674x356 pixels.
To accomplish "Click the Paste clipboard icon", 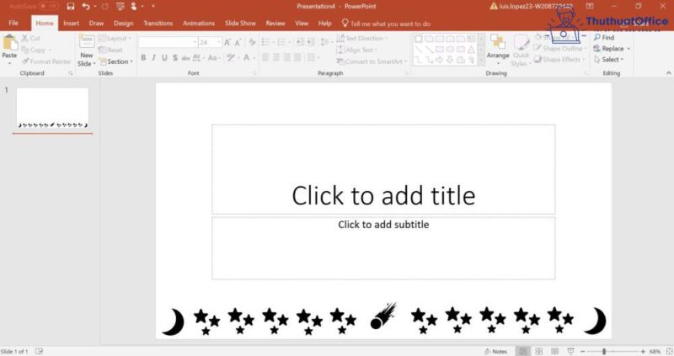I will point(9,44).
